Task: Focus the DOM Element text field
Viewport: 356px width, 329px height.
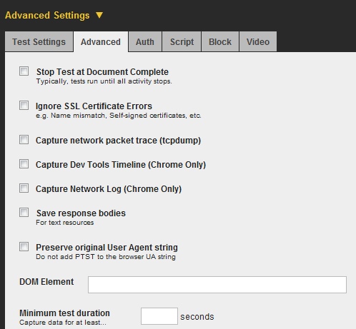Action: [x=217, y=285]
